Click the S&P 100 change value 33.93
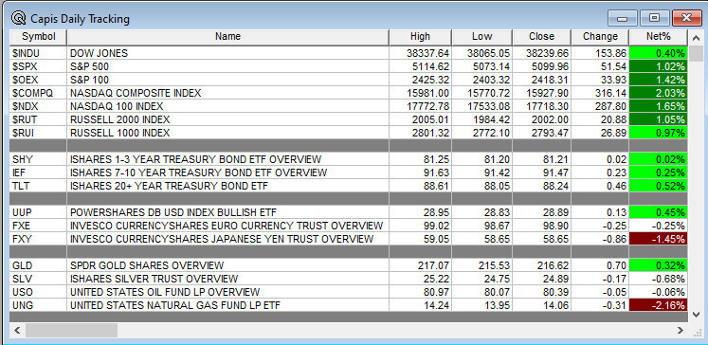 click(600, 80)
